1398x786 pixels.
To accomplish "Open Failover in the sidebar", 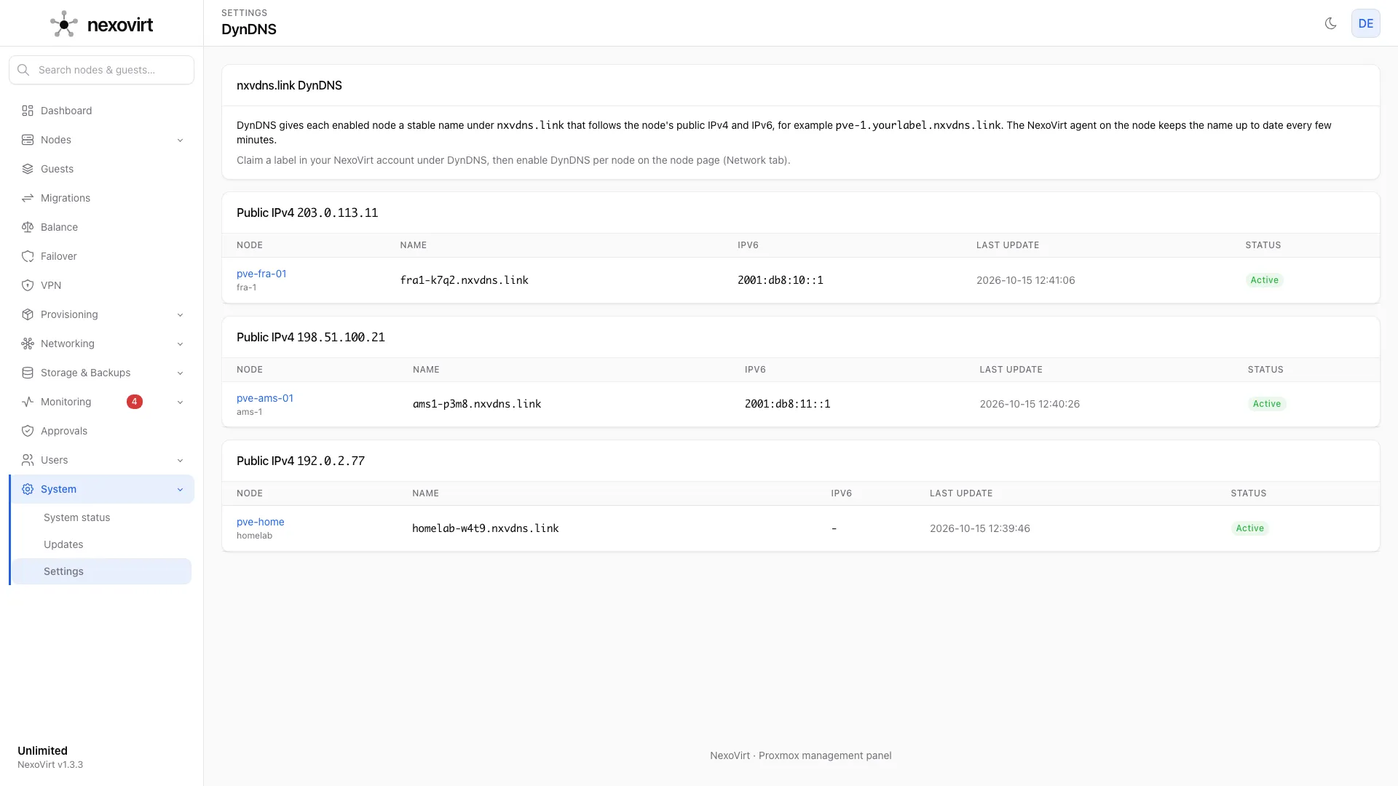I will point(101,256).
